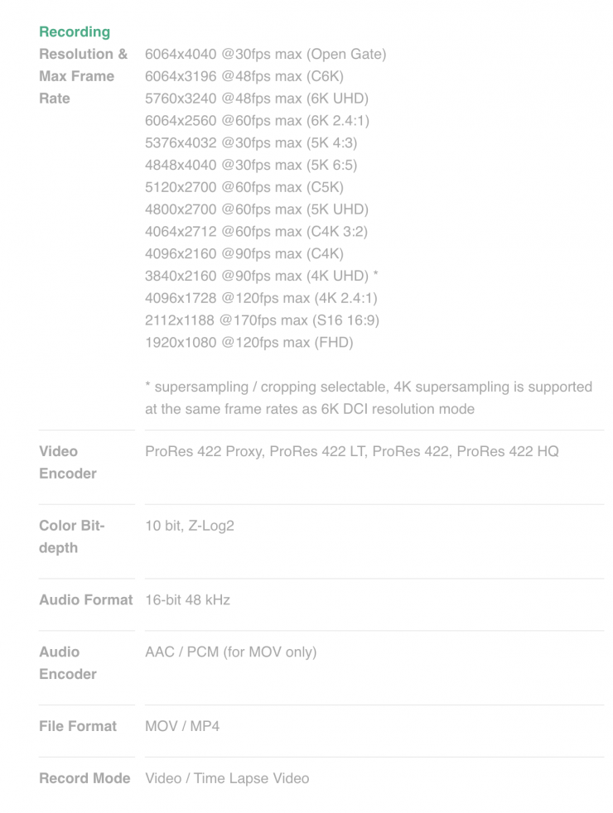Click the 16-bit 48 kHz audio format value
613x813 pixels.
coord(187,599)
